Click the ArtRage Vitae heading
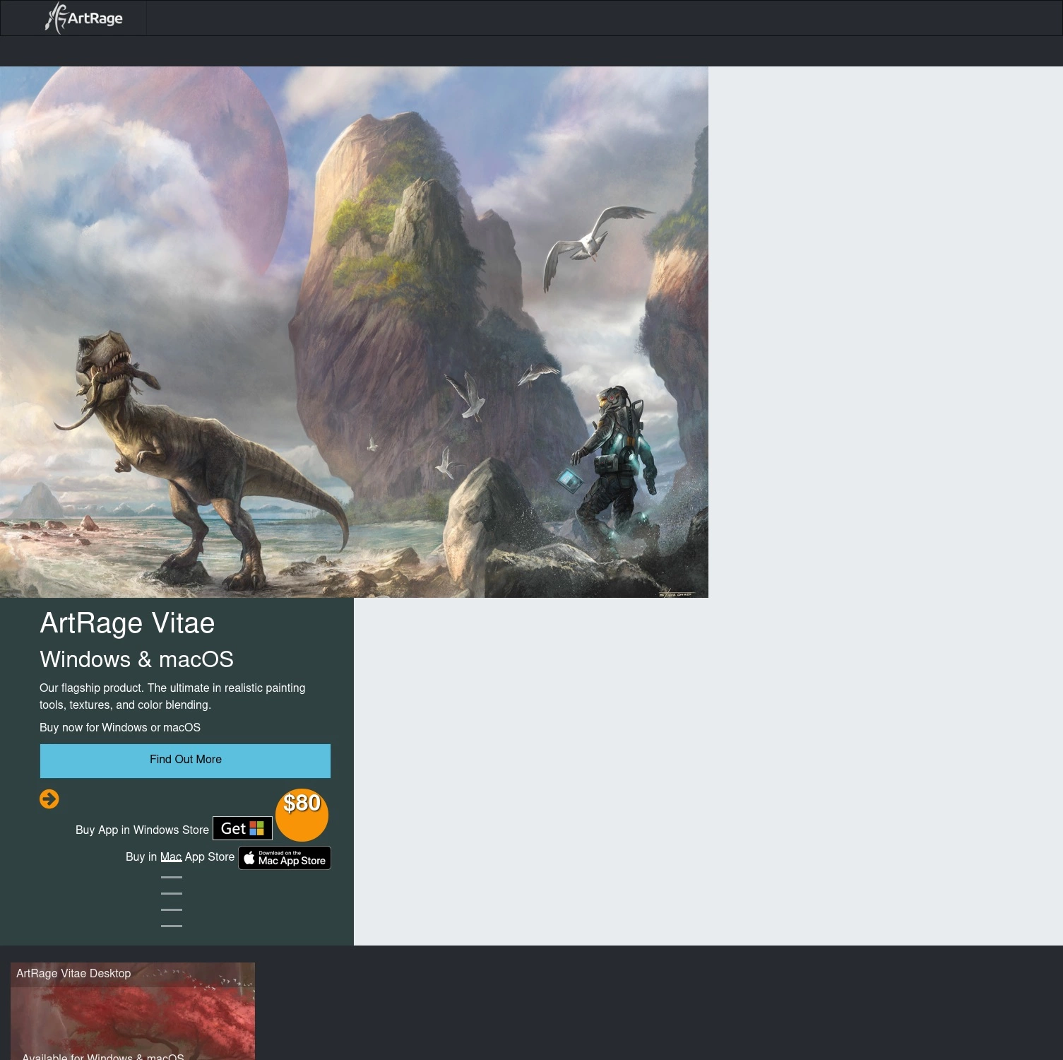This screenshot has width=1063, height=1060. point(127,623)
